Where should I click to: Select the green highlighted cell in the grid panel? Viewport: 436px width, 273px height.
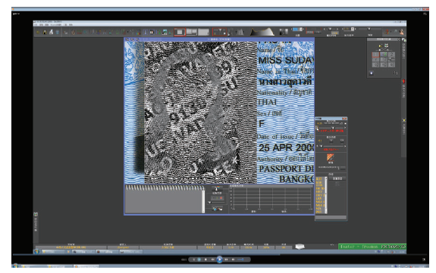[384, 54]
